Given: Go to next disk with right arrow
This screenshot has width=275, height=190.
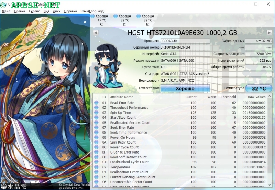Looking at the screenshot, I should (269, 33).
